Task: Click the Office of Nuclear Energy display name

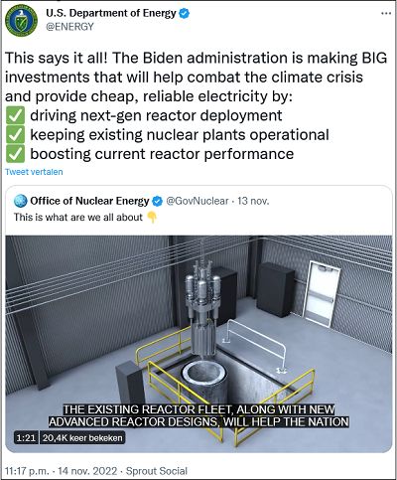Action: coord(89,201)
